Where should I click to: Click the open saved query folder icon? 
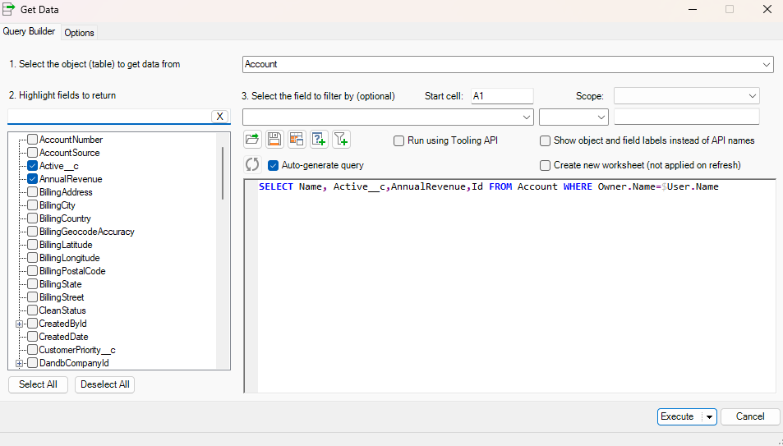pos(252,140)
